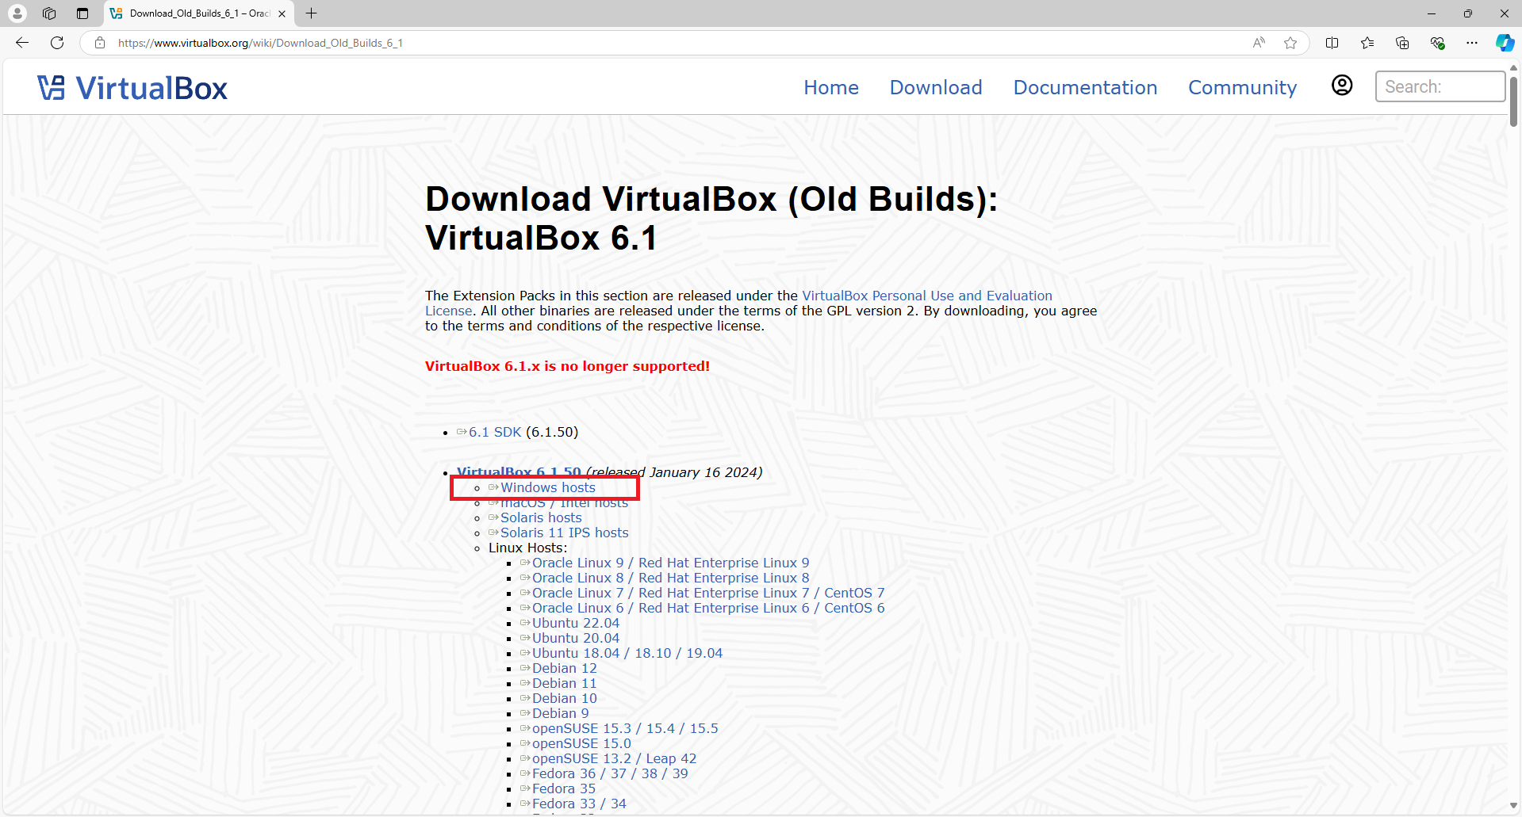1522x817 pixels.
Task: Open Copilot in the browser toolbar
Action: (x=1505, y=43)
